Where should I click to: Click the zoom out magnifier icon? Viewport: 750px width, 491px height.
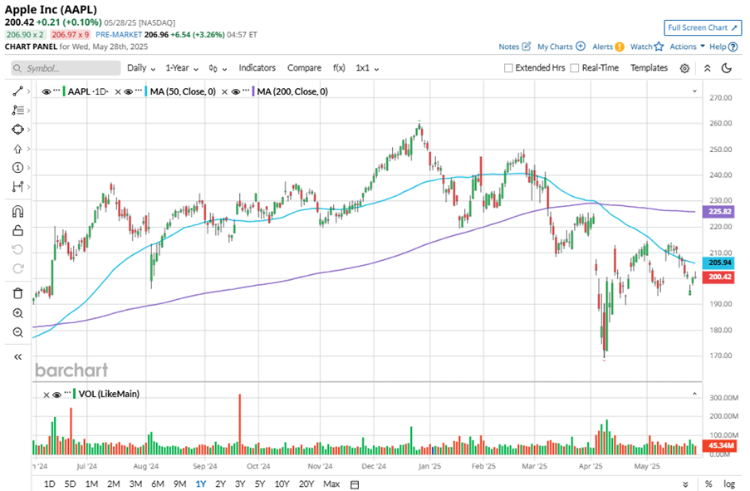[x=17, y=332]
